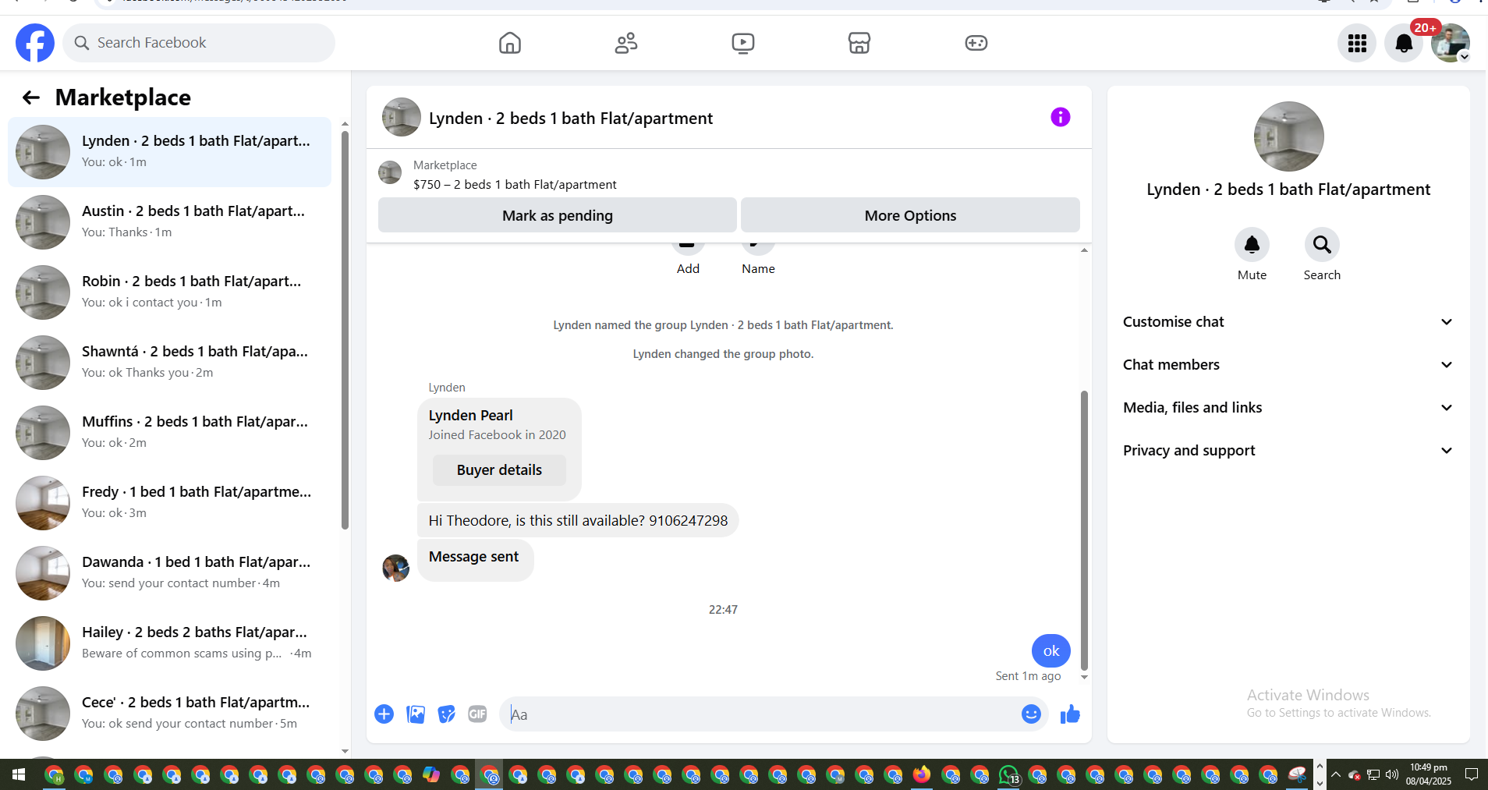The height and width of the screenshot is (790, 1488).
Task: Search in conversation using magnifier icon
Action: 1323,245
